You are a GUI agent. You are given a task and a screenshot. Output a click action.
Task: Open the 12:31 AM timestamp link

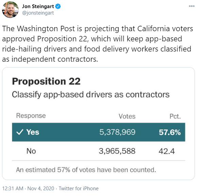(x=13, y=188)
